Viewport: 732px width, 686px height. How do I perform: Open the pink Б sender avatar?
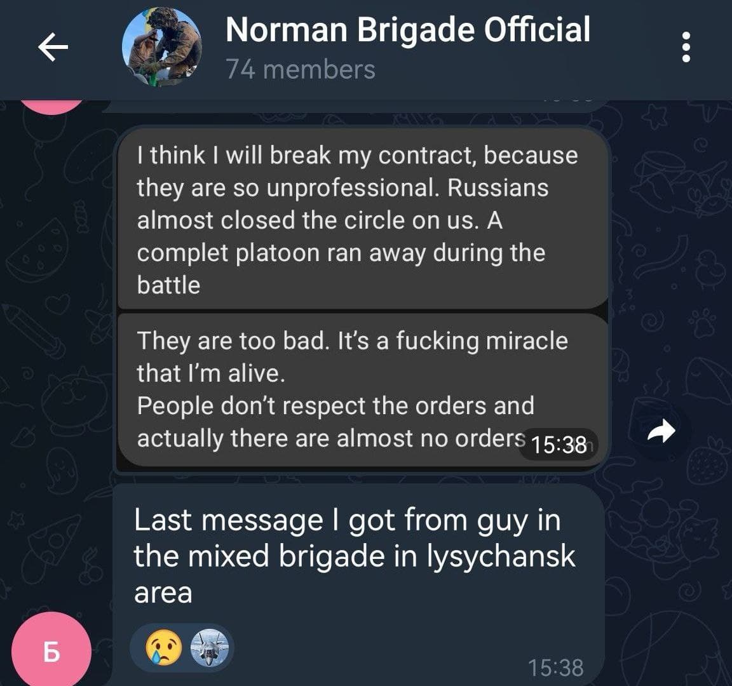point(51,650)
